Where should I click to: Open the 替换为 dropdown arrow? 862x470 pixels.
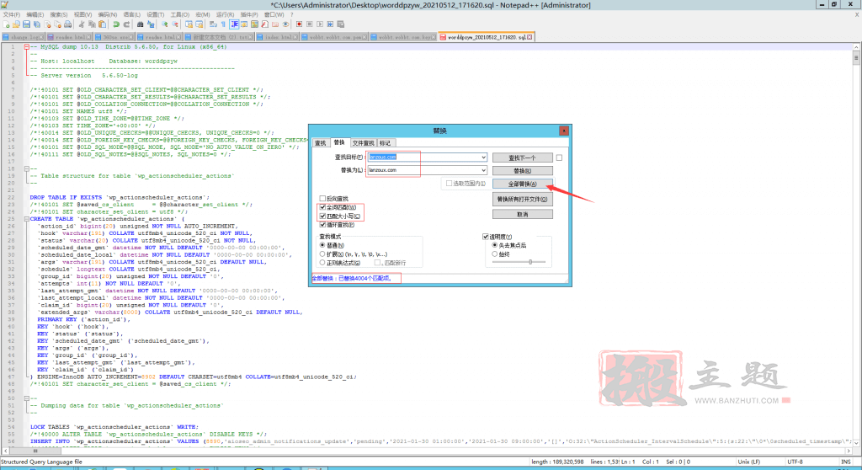[483, 170]
